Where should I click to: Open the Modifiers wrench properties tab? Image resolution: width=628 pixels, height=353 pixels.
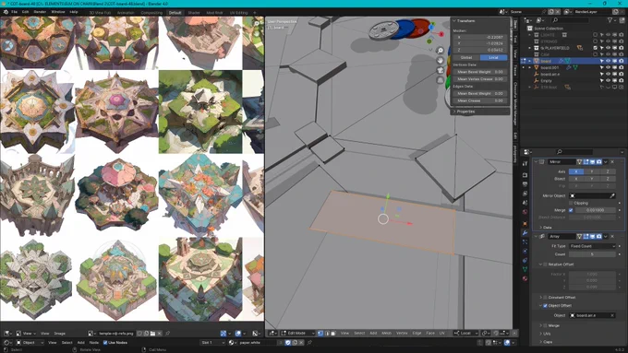[525, 232]
